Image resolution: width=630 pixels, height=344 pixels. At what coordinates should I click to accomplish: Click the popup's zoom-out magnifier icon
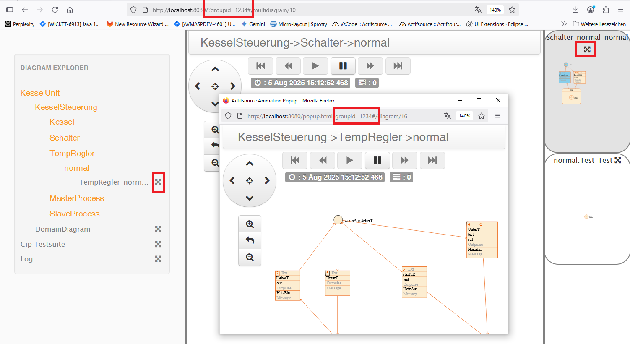[250, 257]
